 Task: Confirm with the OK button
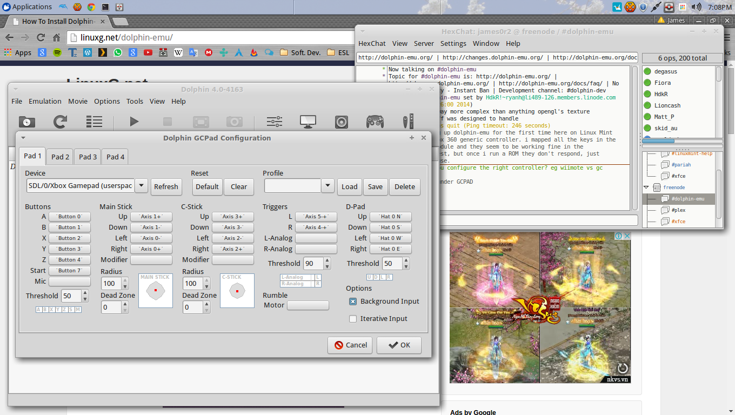pyautogui.click(x=399, y=345)
